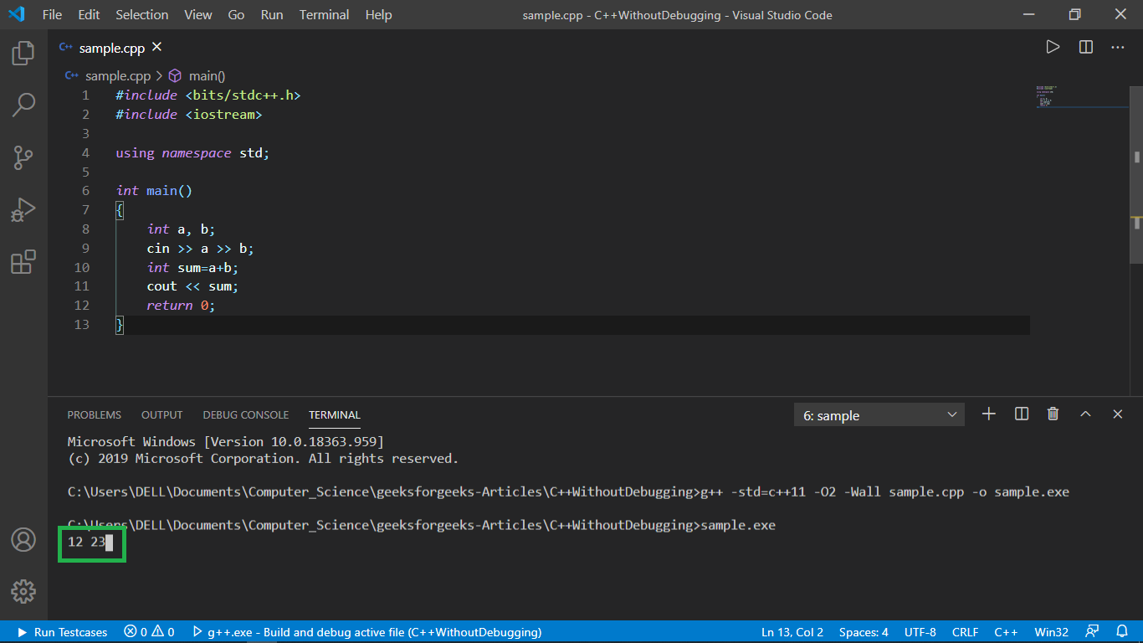Click the terminal input line showing 12 23

coord(91,543)
